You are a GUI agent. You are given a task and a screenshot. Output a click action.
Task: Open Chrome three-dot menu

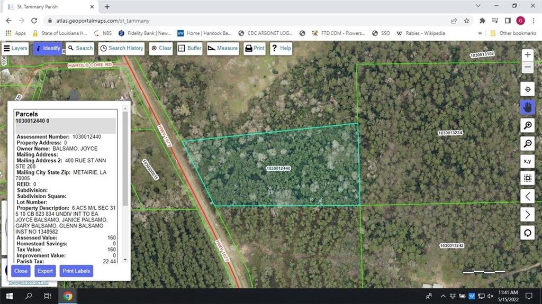pyautogui.click(x=534, y=21)
